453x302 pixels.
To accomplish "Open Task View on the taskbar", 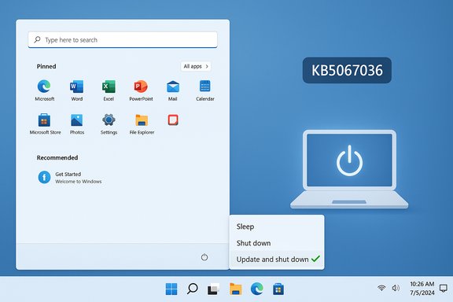I will point(213,289).
